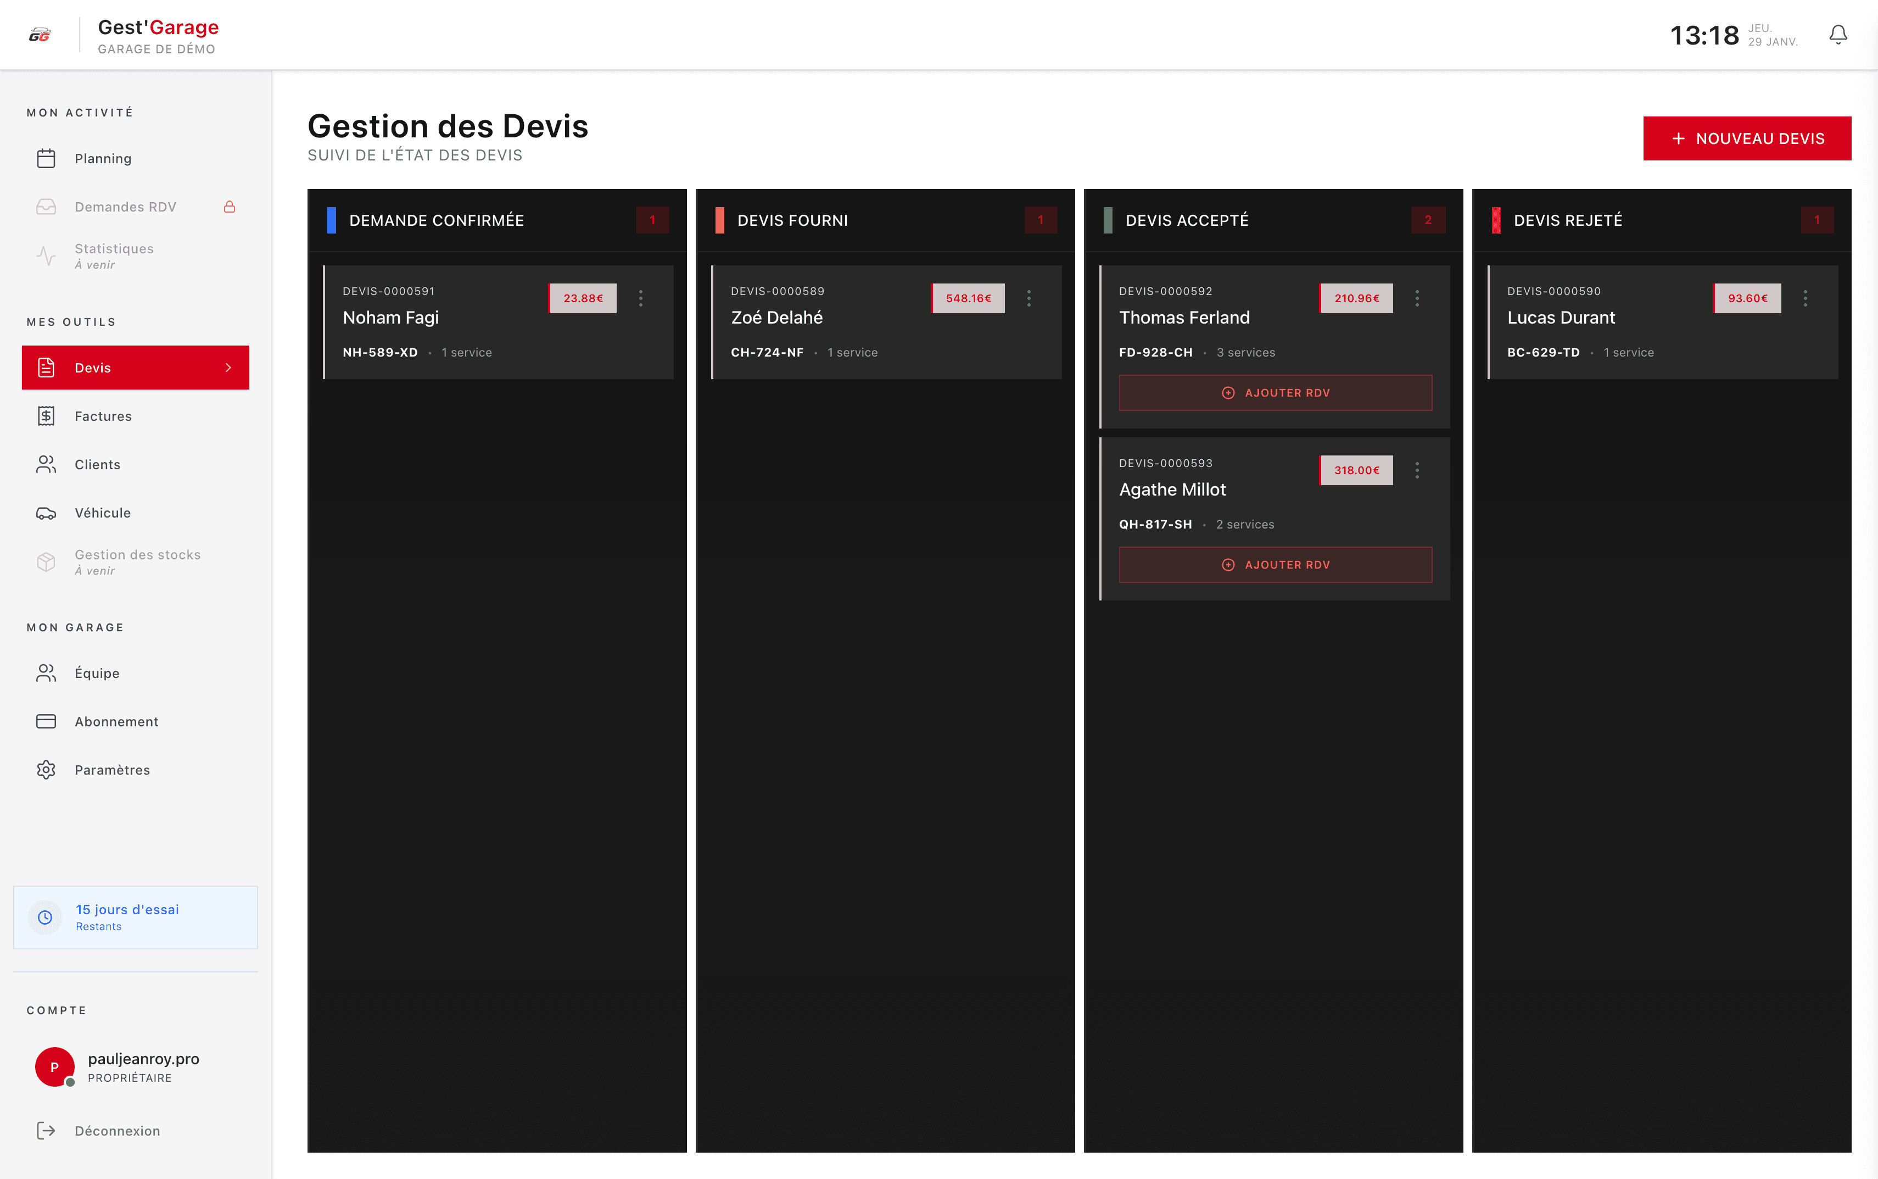
Task: Select Clients in the Mes Outils menu
Action: point(97,464)
